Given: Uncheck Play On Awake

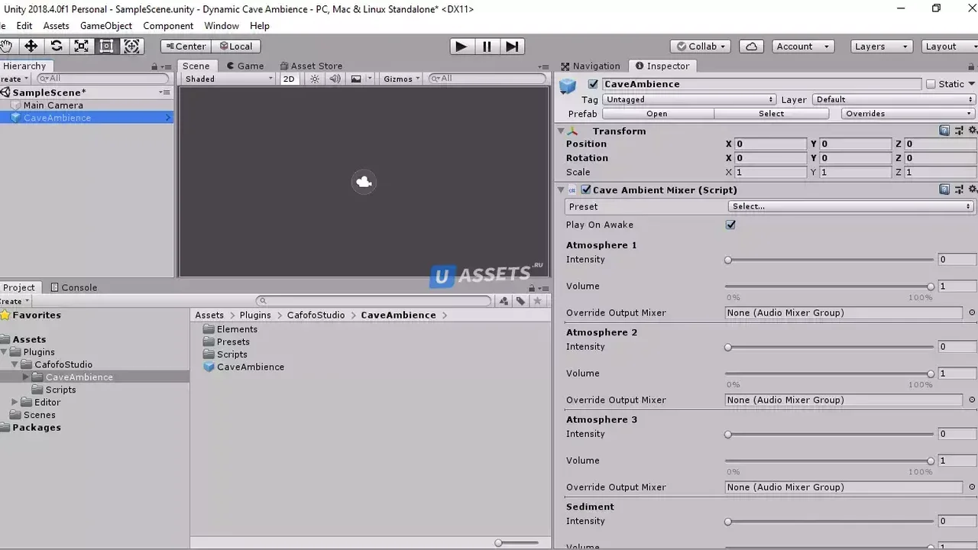Looking at the screenshot, I should 730,225.
